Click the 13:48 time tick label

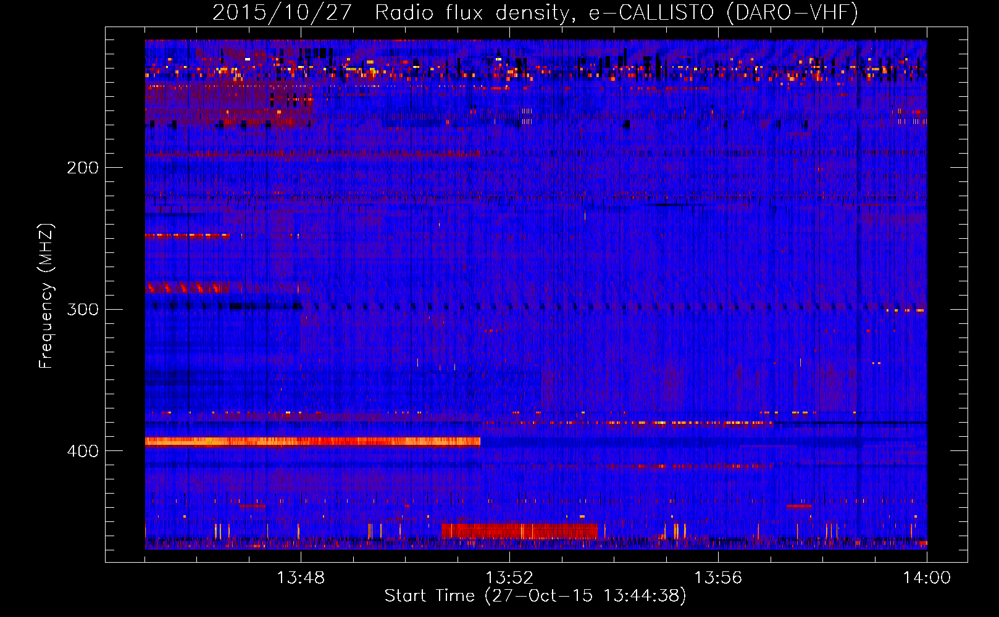click(x=301, y=578)
